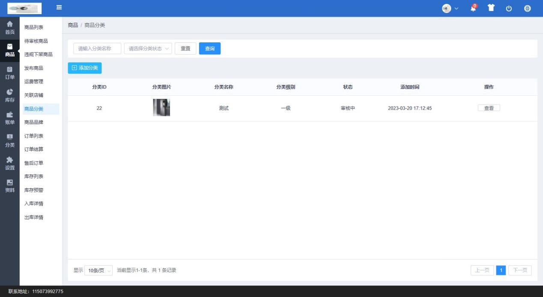This screenshot has width=543, height=297.
Task: Click the t-shirt theme icon
Action: click(491, 8)
